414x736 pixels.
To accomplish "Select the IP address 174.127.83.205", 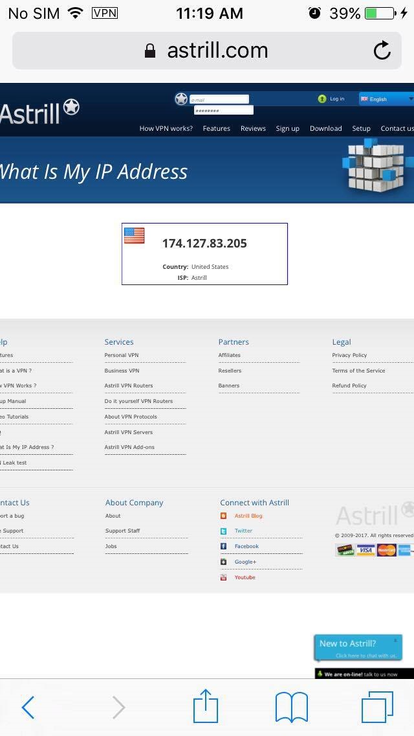I will pos(204,243).
